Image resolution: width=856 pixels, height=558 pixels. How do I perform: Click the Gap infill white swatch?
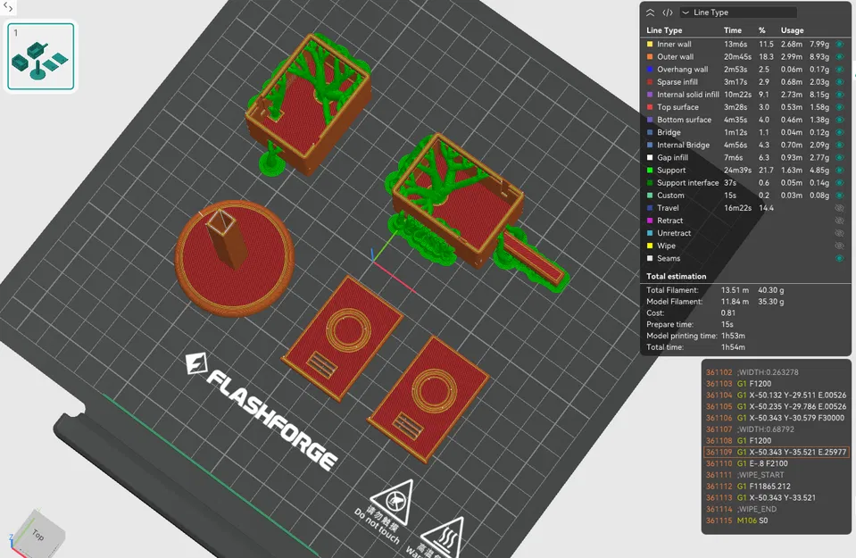tap(650, 157)
